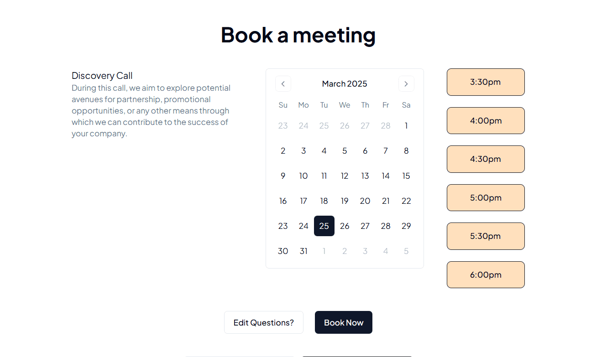Click the Book Now button

[343, 322]
